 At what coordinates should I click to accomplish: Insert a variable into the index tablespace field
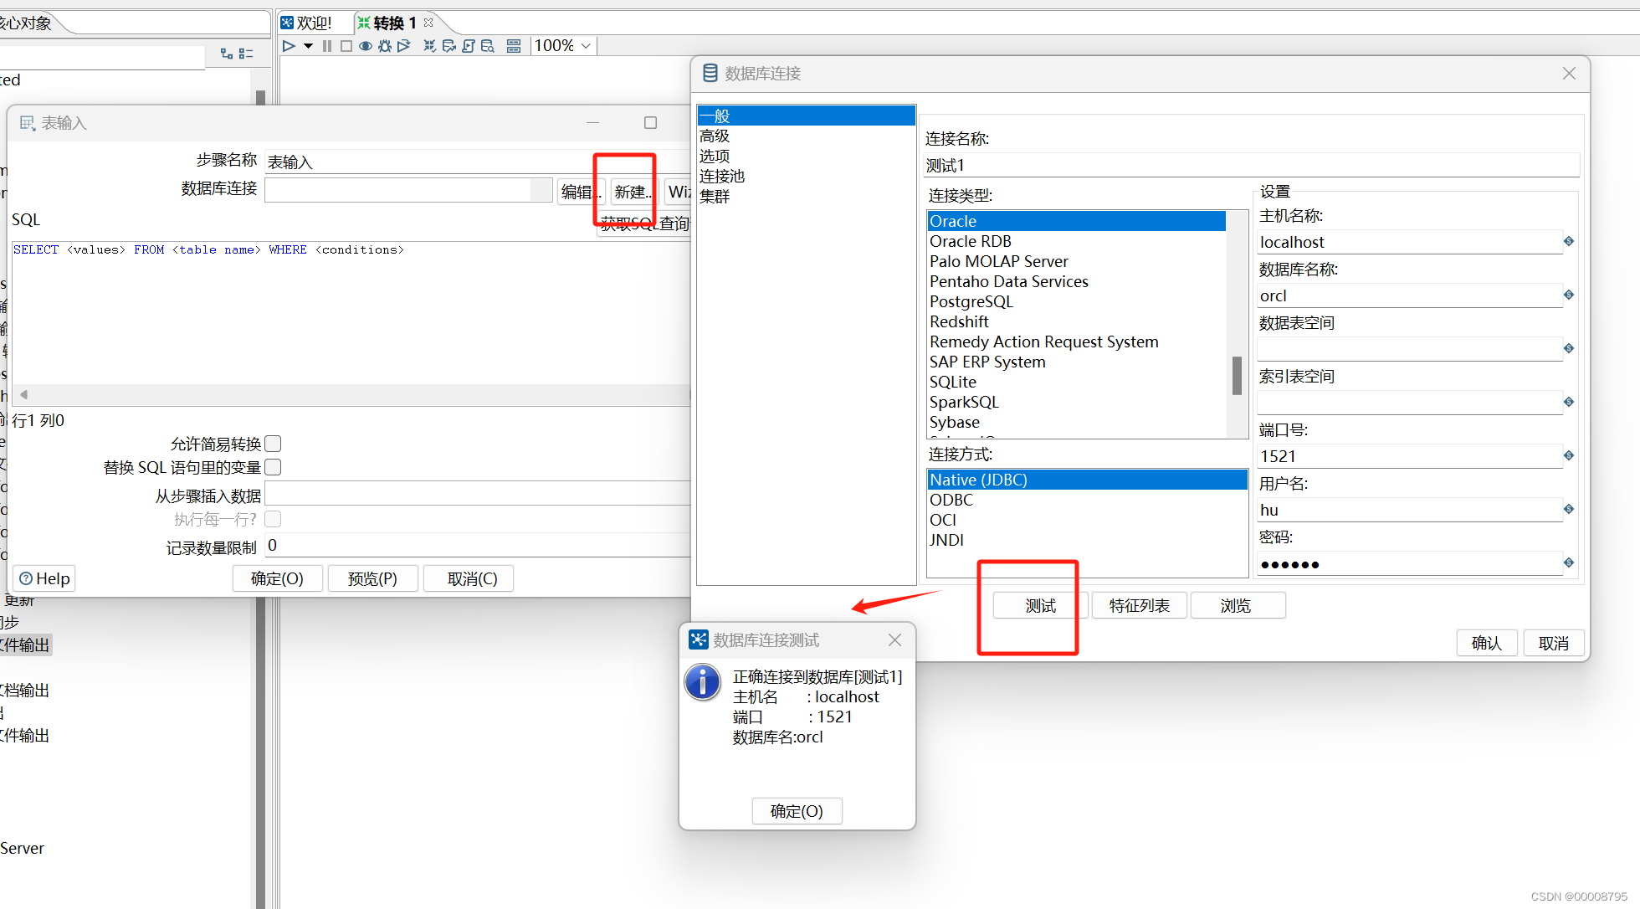coord(1569,402)
